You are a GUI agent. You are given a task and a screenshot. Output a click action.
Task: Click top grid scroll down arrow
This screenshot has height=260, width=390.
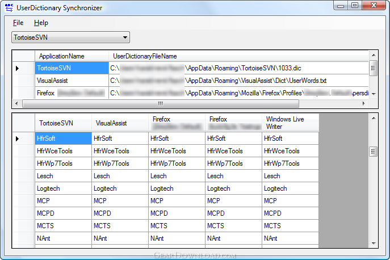pyautogui.click(x=374, y=94)
